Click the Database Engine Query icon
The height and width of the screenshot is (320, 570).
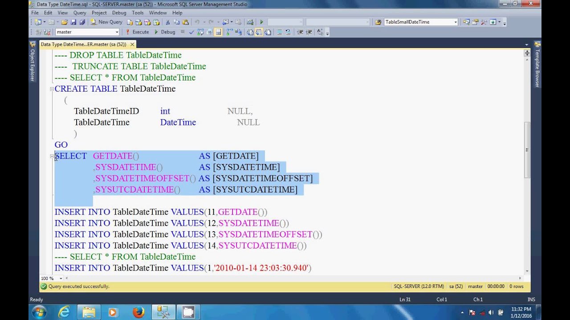(x=130, y=22)
